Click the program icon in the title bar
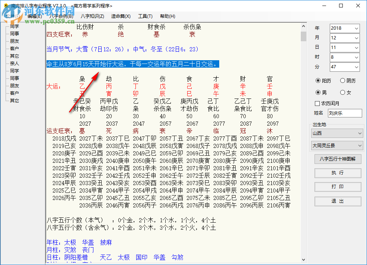Viewport: 367px width, 265px height. click(x=5, y=5)
